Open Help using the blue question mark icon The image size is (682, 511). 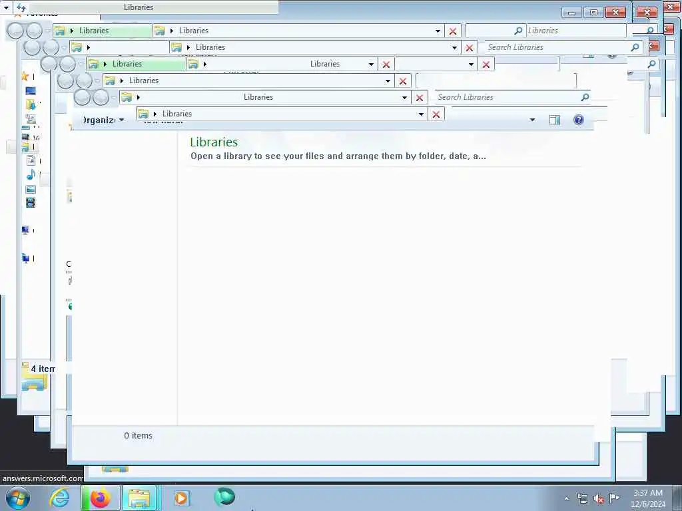pos(579,120)
